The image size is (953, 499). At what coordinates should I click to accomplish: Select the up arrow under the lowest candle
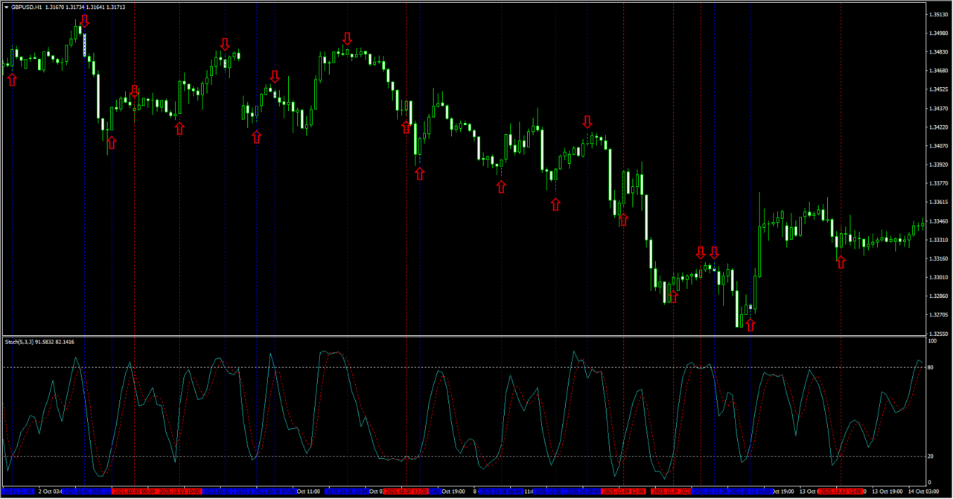tap(750, 324)
